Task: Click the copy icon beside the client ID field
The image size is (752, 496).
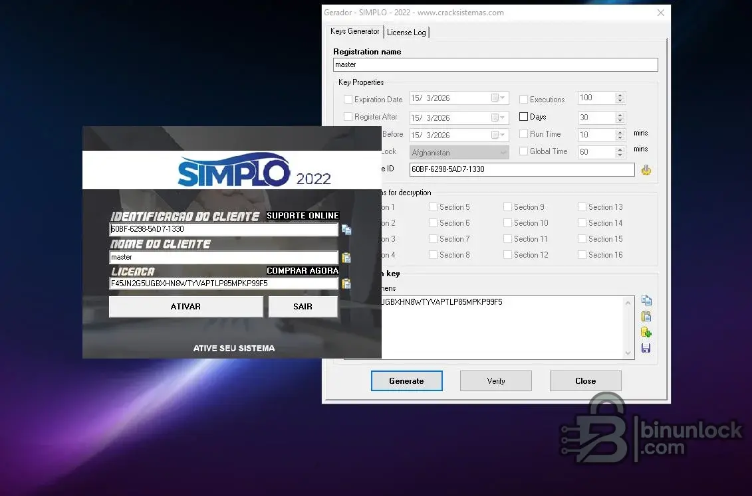Action: point(346,230)
